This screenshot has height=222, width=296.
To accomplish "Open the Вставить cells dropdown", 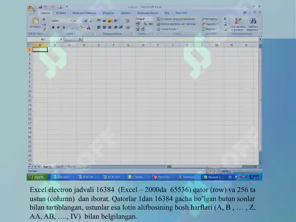I will pyautogui.click(x=210, y=19).
